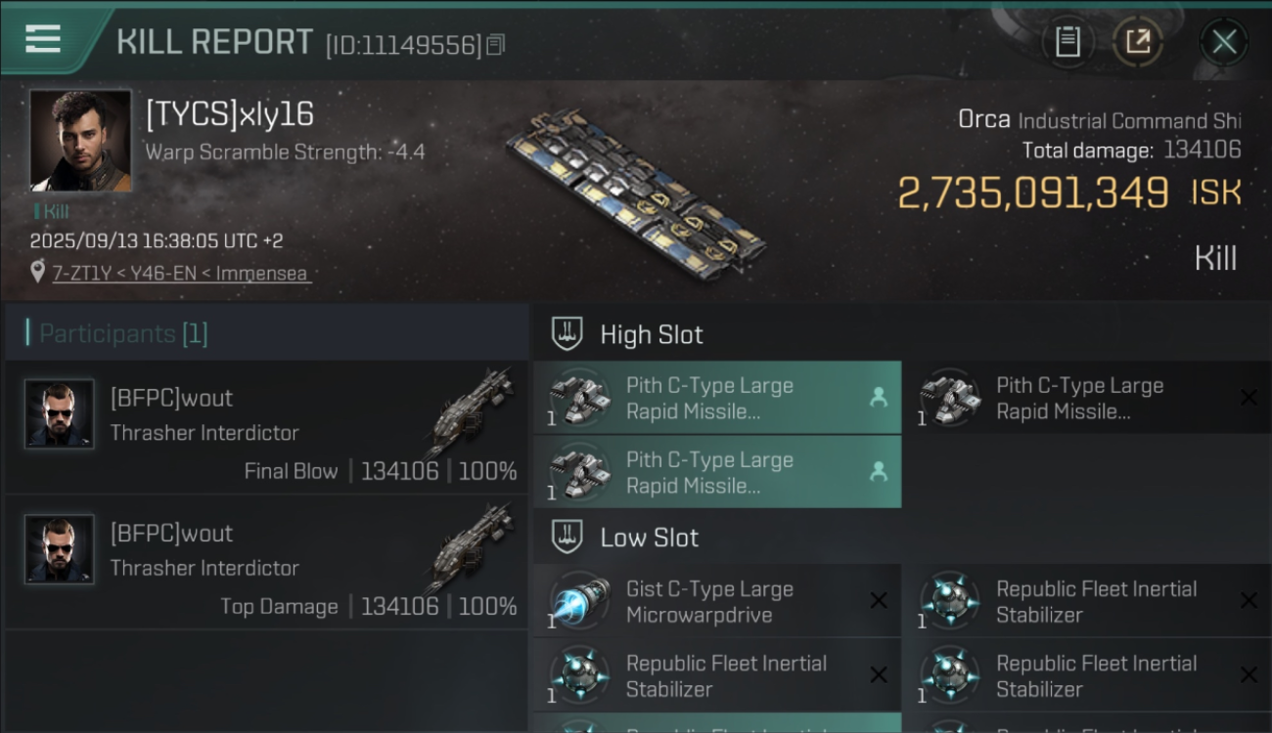Viewport: 1272px width, 733px height.
Task: Copy the kill report ID
Action: (x=496, y=45)
